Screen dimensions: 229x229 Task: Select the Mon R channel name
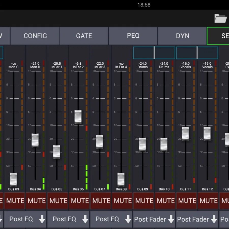pyautogui.click(x=35, y=67)
